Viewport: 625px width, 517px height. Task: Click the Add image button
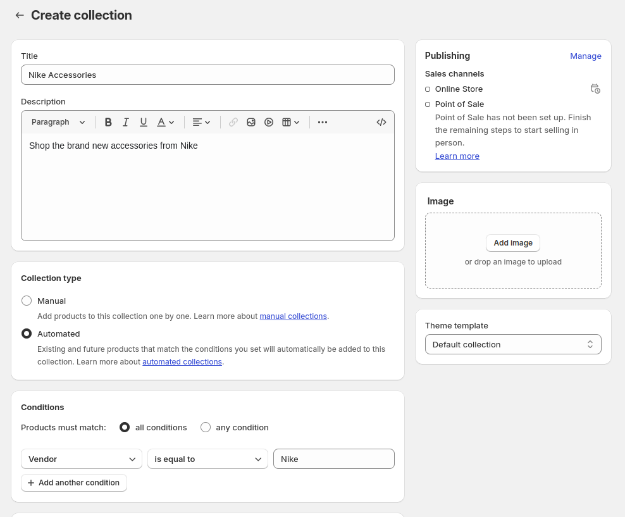coord(513,243)
